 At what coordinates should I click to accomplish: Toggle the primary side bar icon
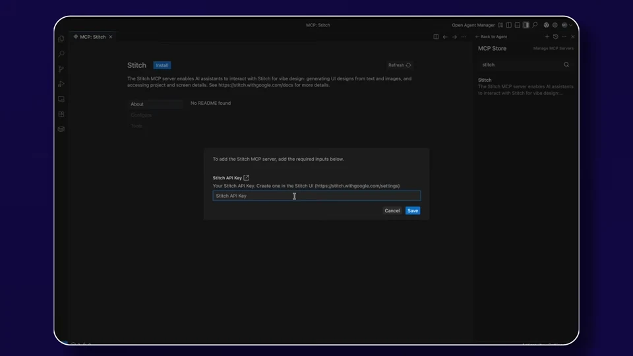(x=508, y=25)
